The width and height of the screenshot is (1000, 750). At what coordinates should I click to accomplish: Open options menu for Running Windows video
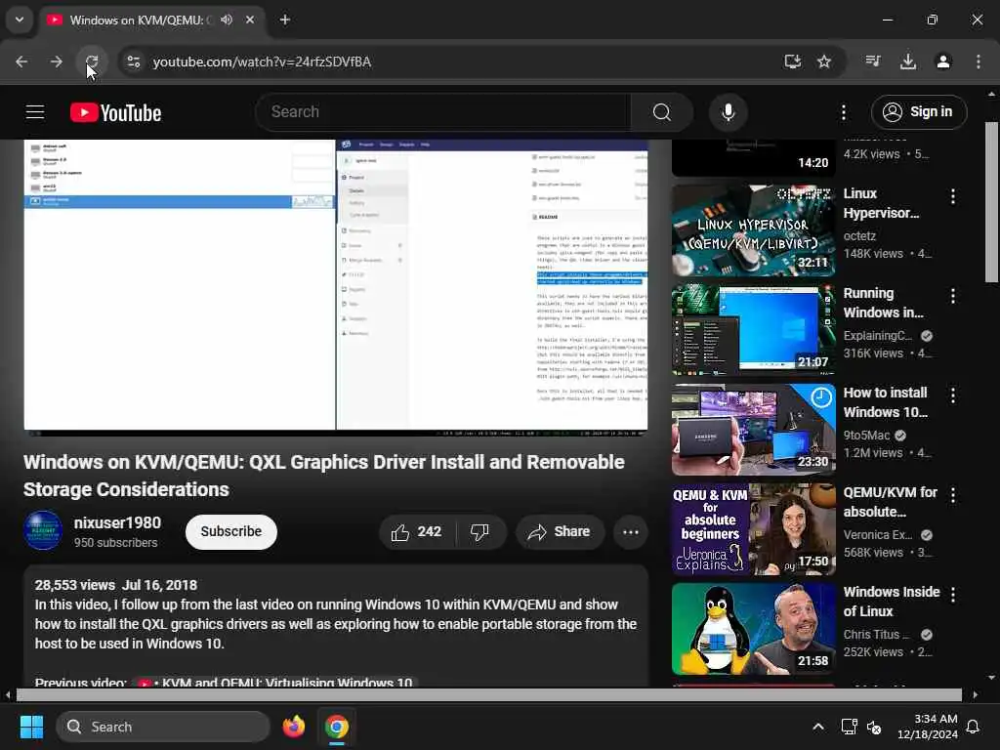point(953,296)
